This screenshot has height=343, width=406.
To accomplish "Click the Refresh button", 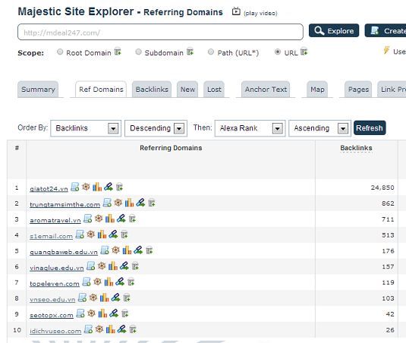I will tap(370, 128).
